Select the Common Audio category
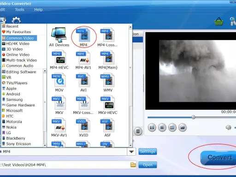The height and width of the screenshot is (177, 236). [x=18, y=66]
